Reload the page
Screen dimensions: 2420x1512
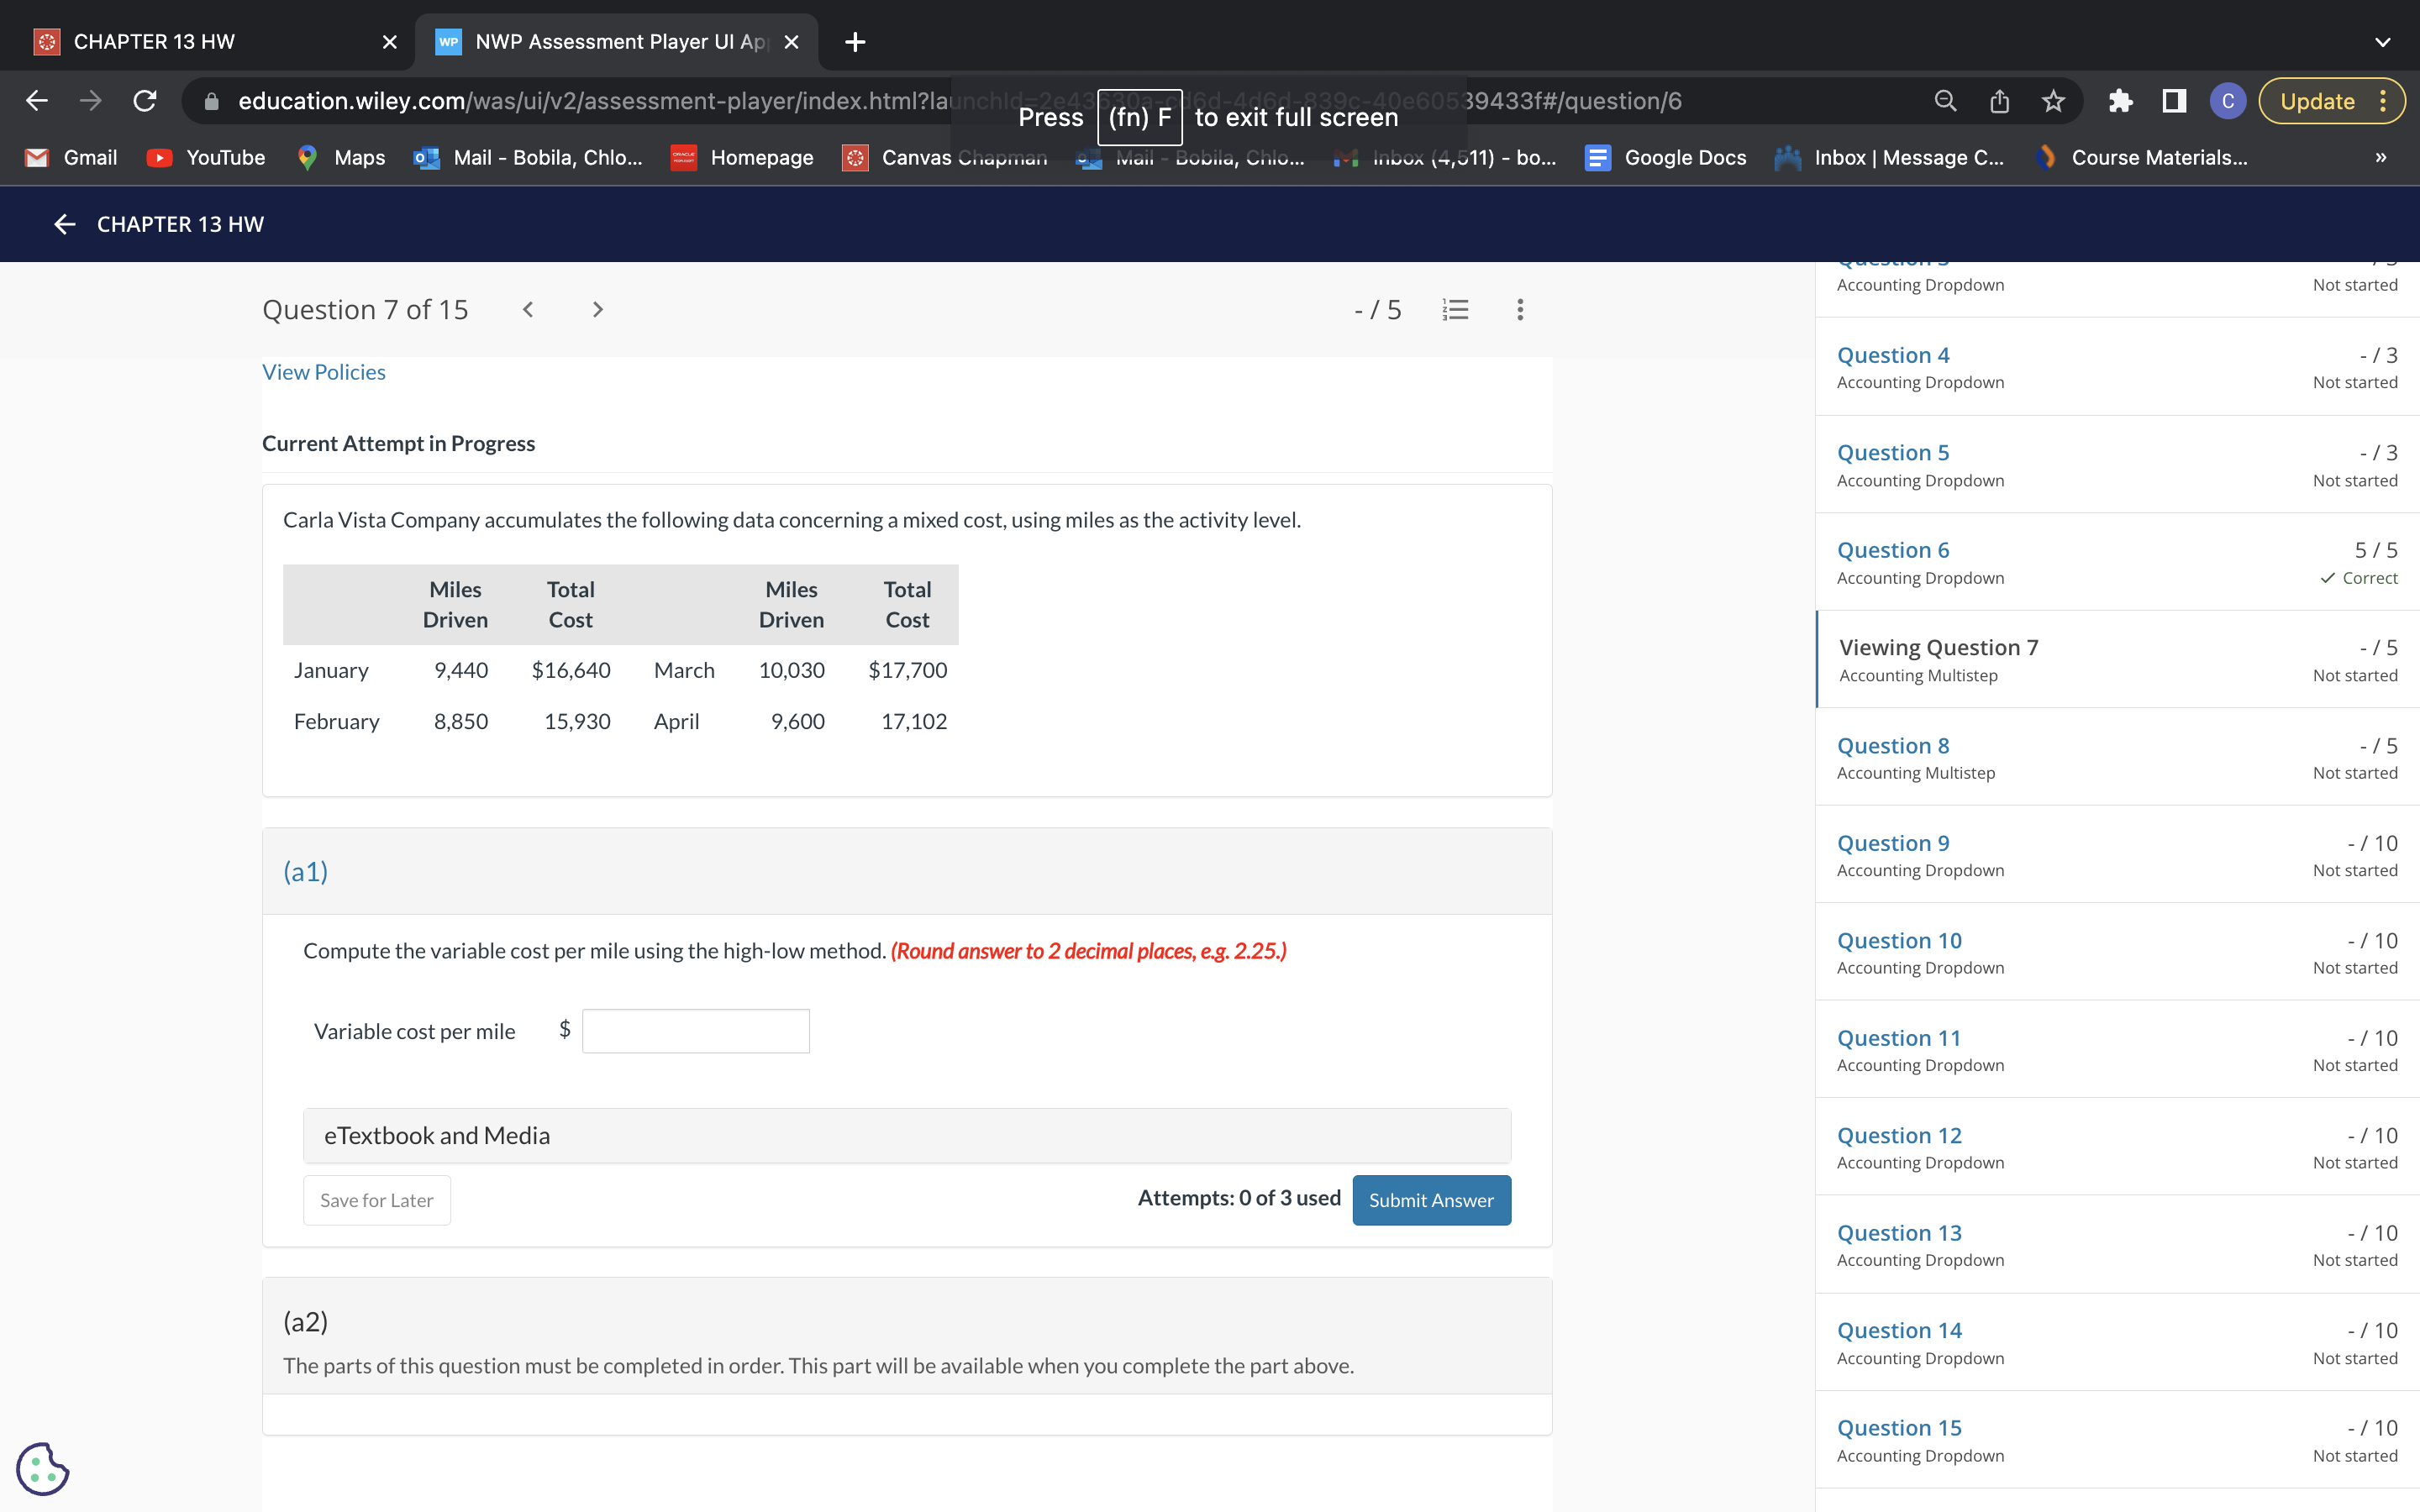click(145, 101)
